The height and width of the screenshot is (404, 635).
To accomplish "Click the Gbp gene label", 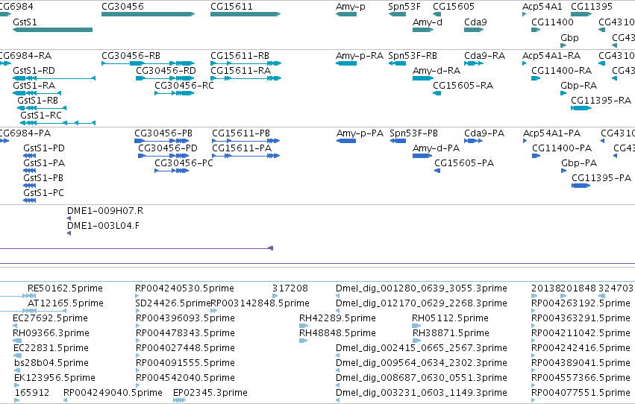I will click(x=569, y=38).
